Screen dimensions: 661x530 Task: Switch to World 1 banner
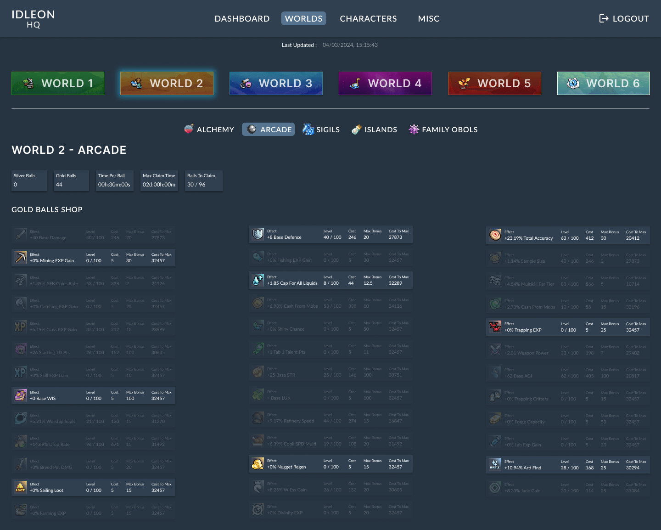click(x=58, y=83)
